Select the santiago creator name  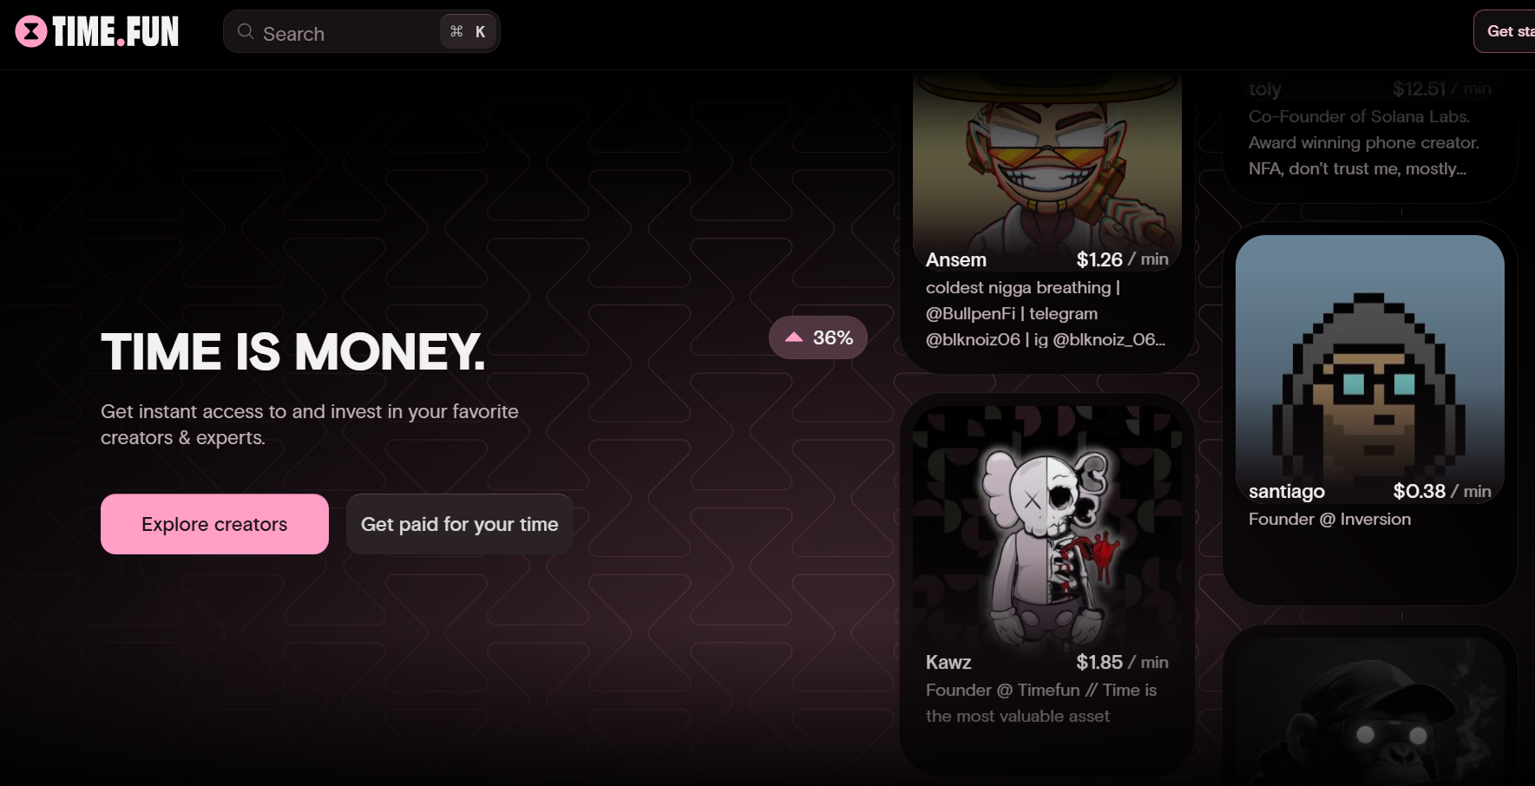1286,491
